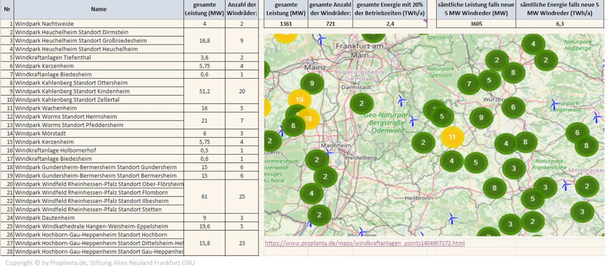Select header gesamte Energie mit 20% der Betriebzeiten
The width and height of the screenshot is (607, 271).
tap(390, 9)
